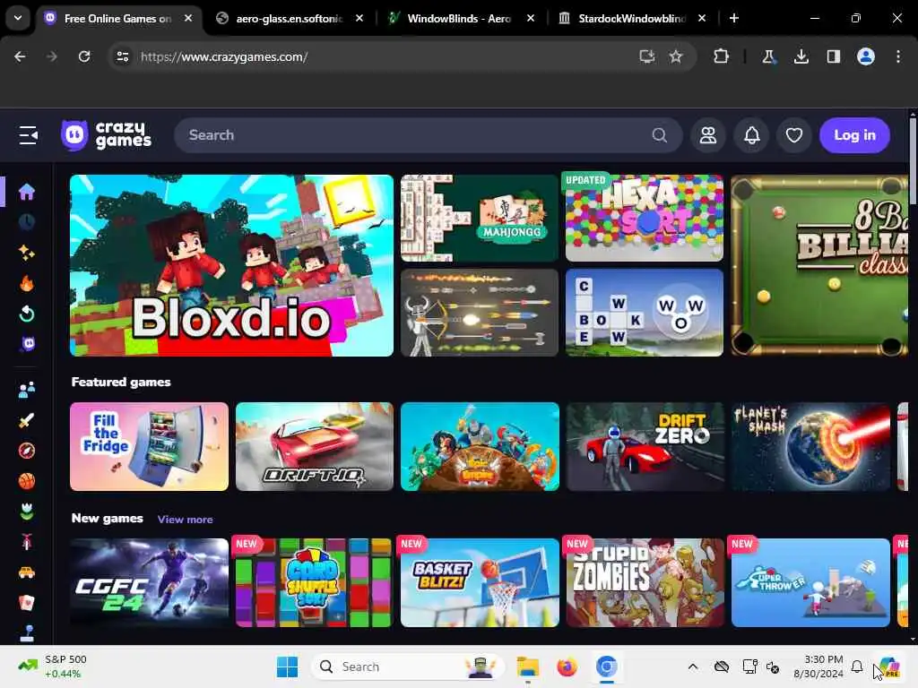Open the browser Downloads icon
The width and height of the screenshot is (918, 688).
801,56
